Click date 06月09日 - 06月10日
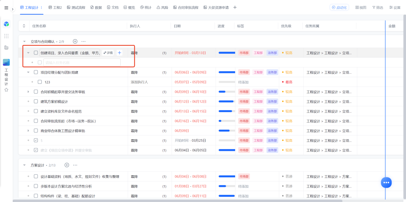The height and width of the screenshot is (202, 406). [191, 92]
